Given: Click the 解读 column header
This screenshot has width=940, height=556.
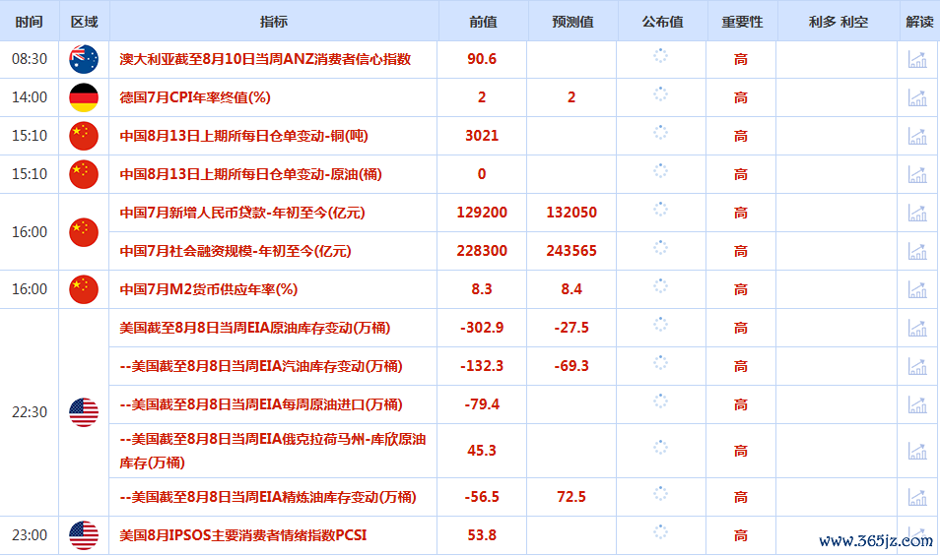Looking at the screenshot, I should pyautogui.click(x=918, y=22).
